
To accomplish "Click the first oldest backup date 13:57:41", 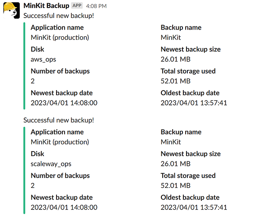I will (x=194, y=103).
